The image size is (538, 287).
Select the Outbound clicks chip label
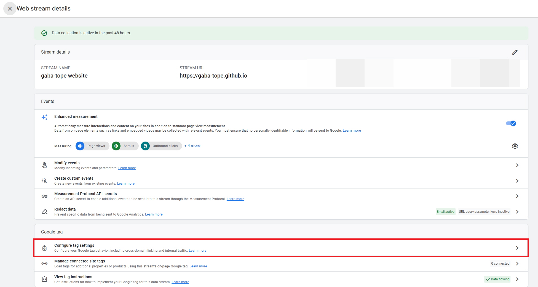click(x=165, y=146)
